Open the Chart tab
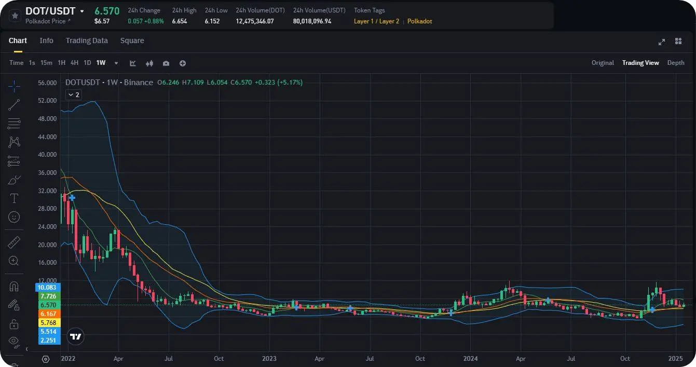Viewport: 696px width, 367px height. 18,40
